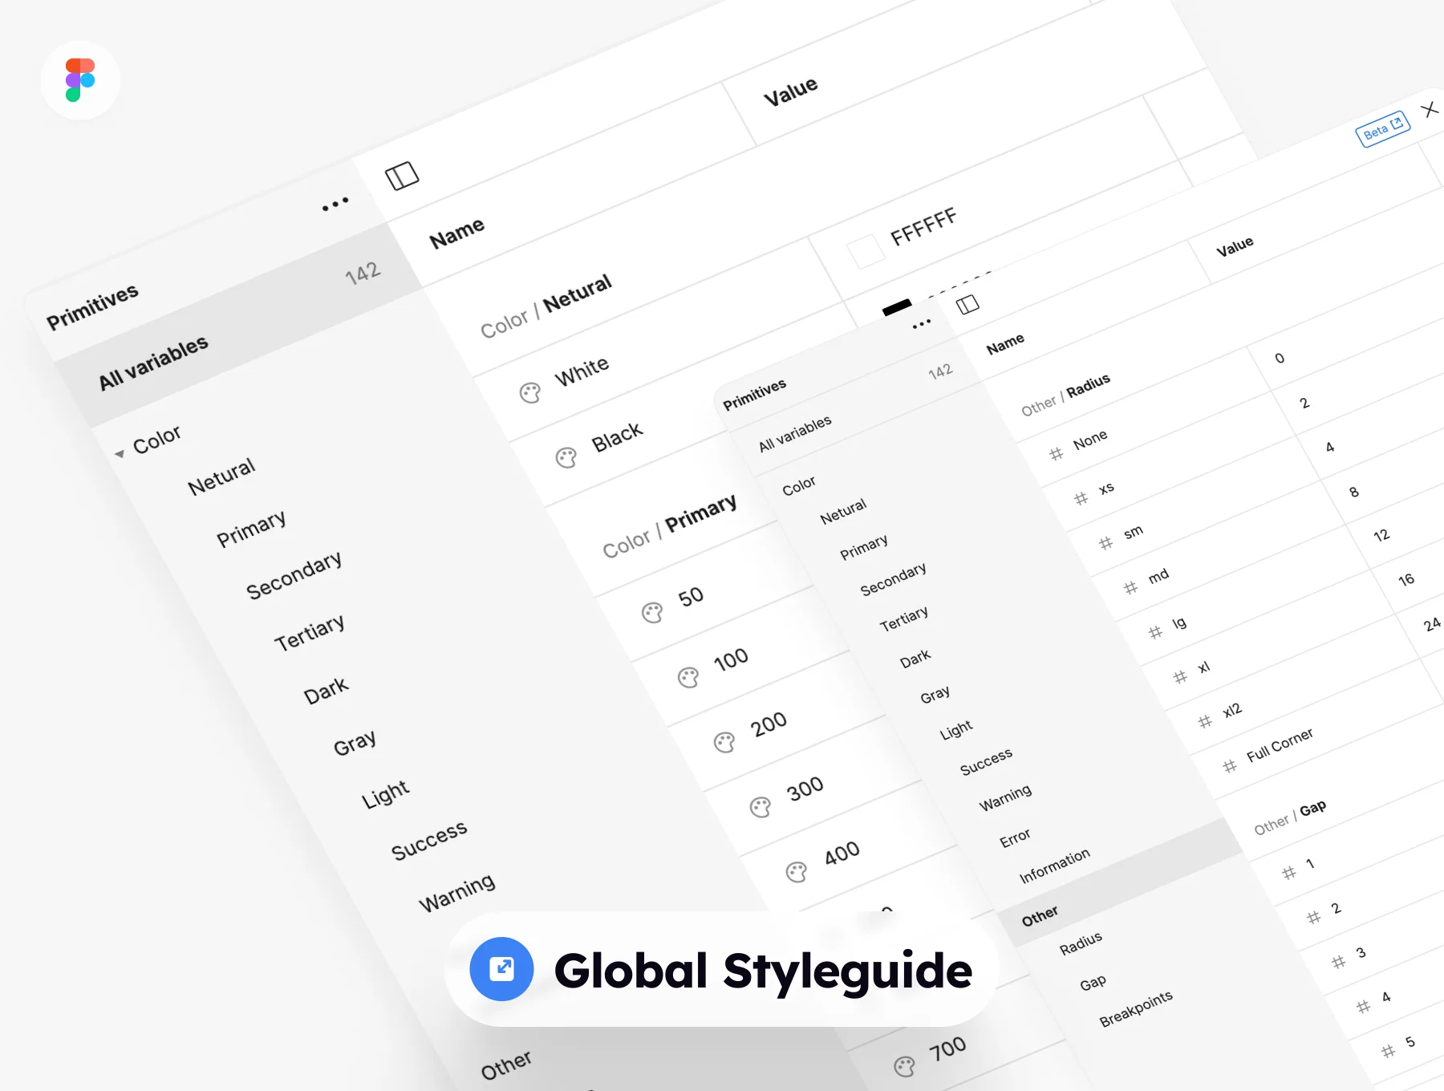Close the variables panel with X
This screenshot has height=1091, width=1444.
[x=1430, y=109]
